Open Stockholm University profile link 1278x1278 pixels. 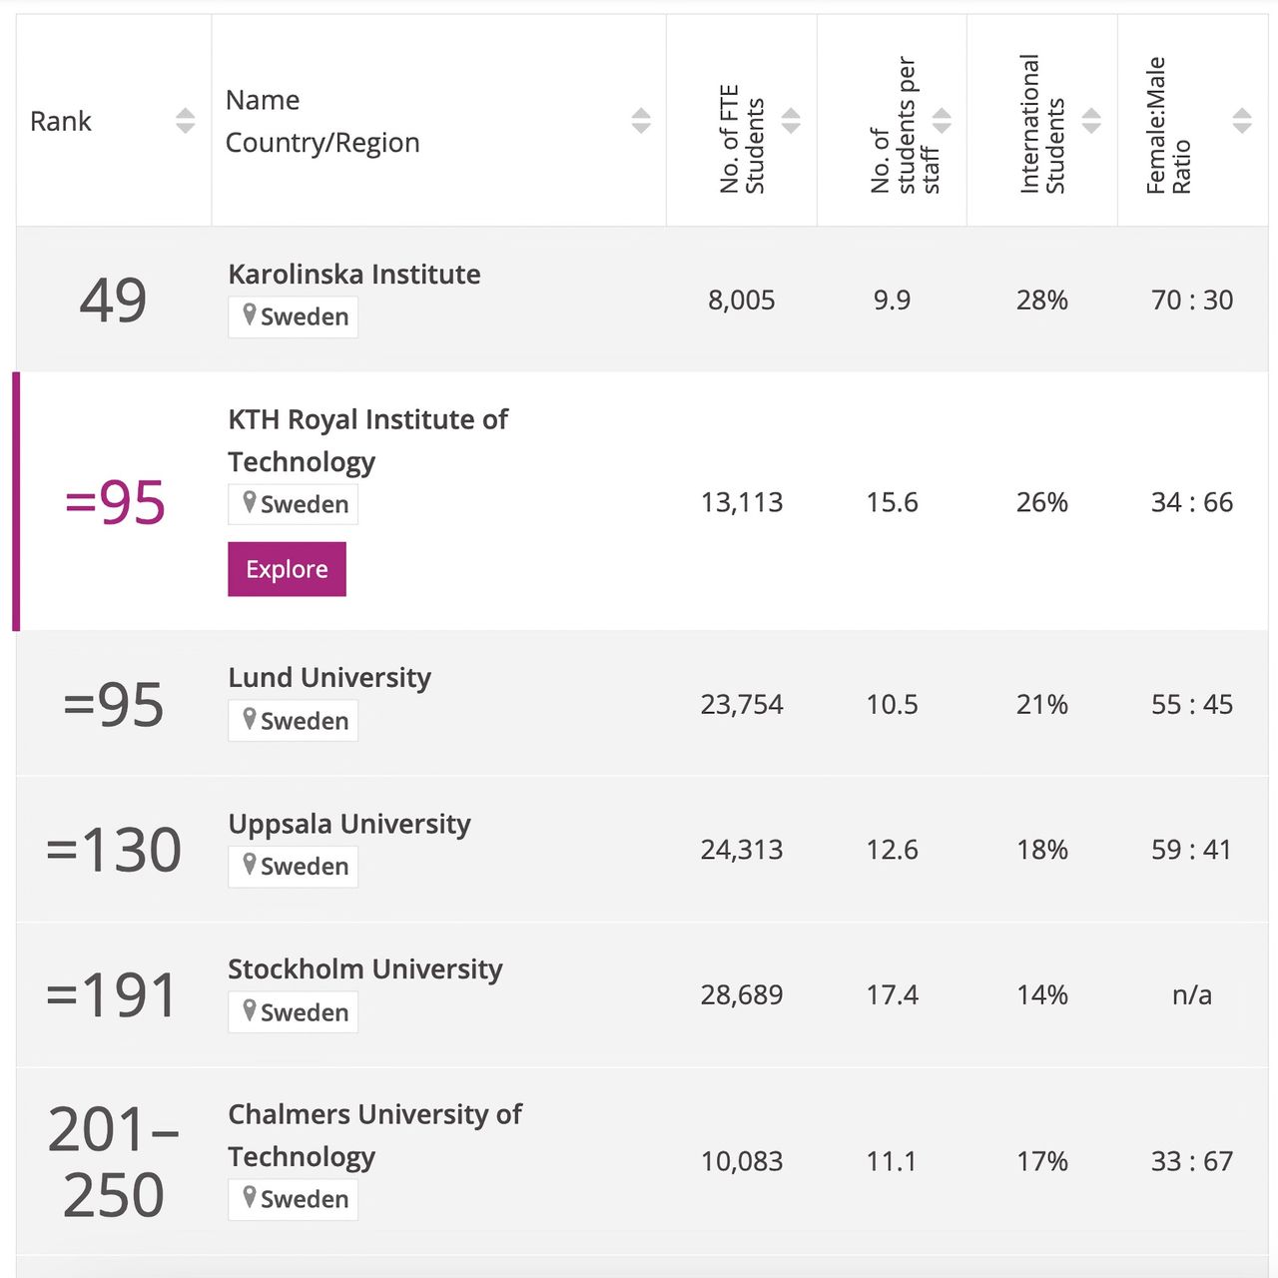coord(364,968)
